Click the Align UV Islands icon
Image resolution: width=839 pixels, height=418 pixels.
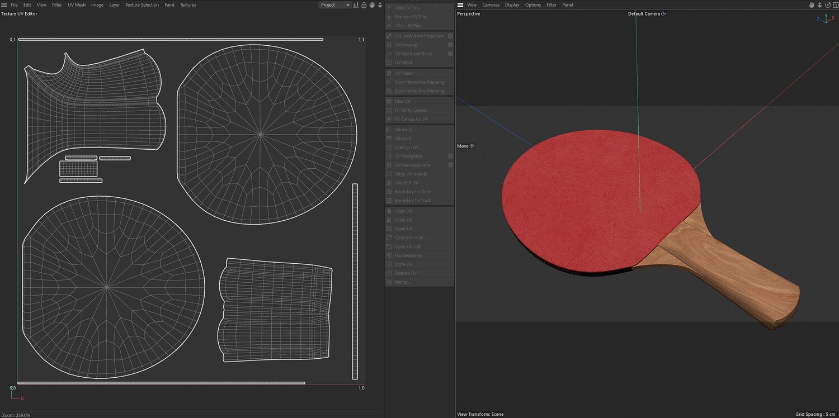click(x=389, y=174)
